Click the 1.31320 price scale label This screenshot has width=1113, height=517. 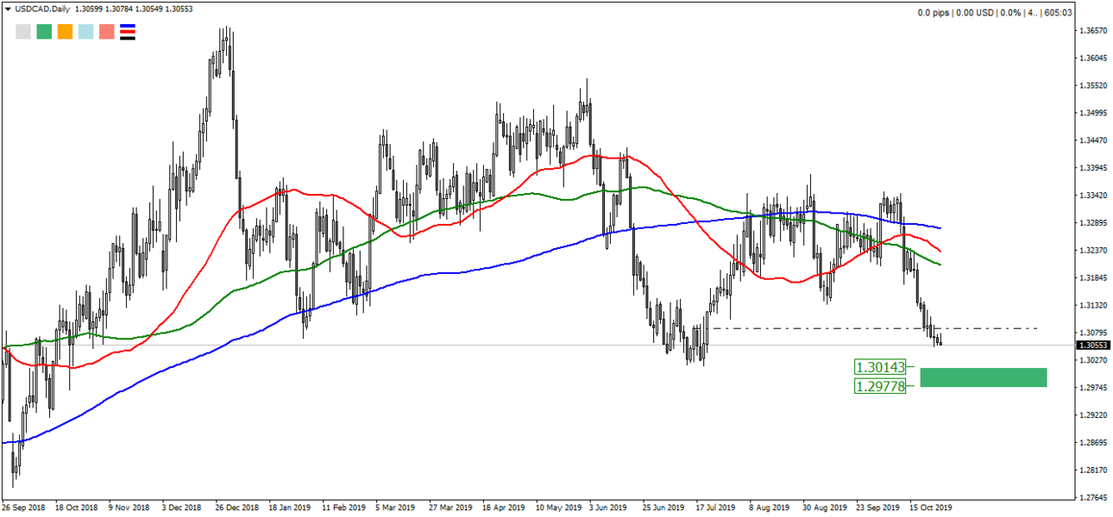coord(1093,305)
